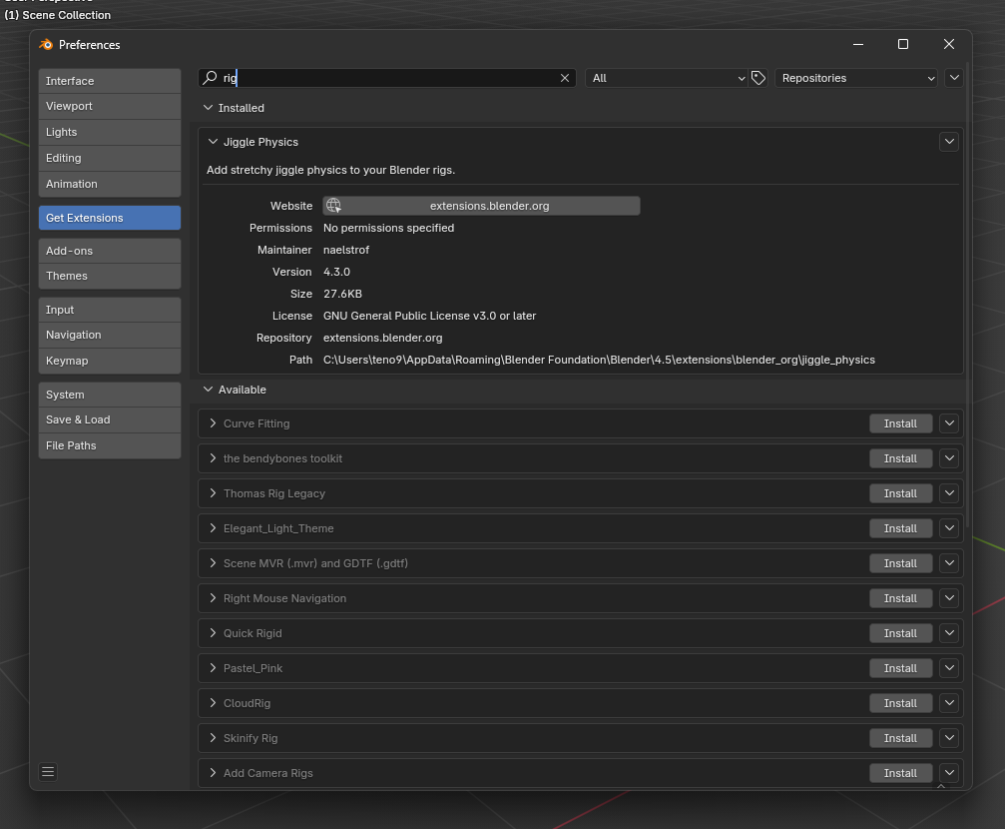The height and width of the screenshot is (829, 1005).
Task: Open the Themes preferences tab
Action: pos(110,276)
